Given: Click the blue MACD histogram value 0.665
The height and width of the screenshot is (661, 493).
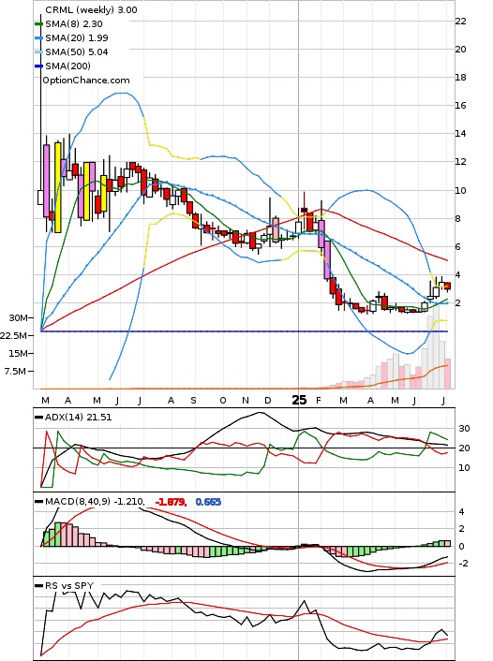Looking at the screenshot, I should point(208,502).
